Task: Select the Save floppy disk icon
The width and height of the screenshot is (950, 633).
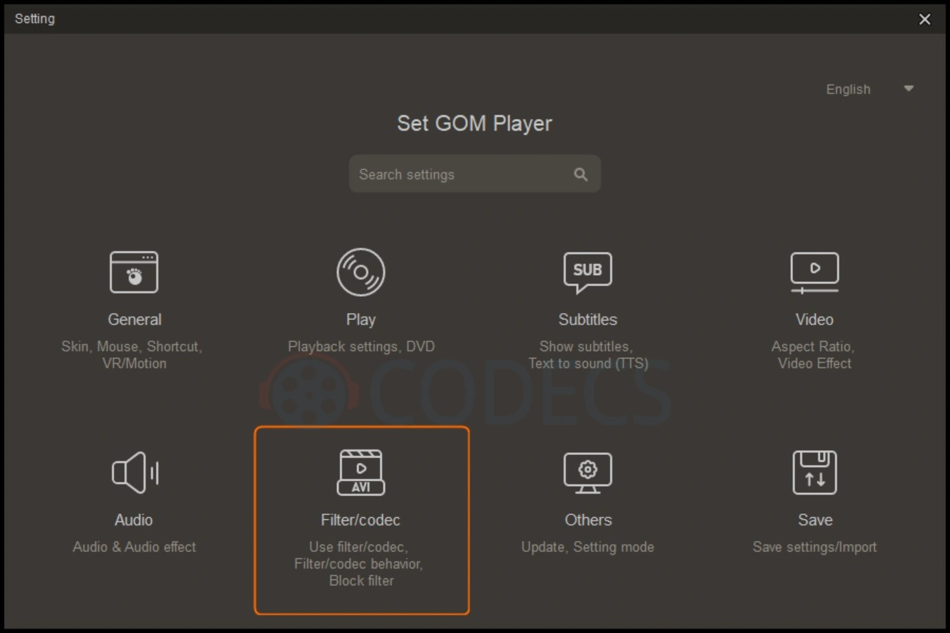Action: coord(815,473)
